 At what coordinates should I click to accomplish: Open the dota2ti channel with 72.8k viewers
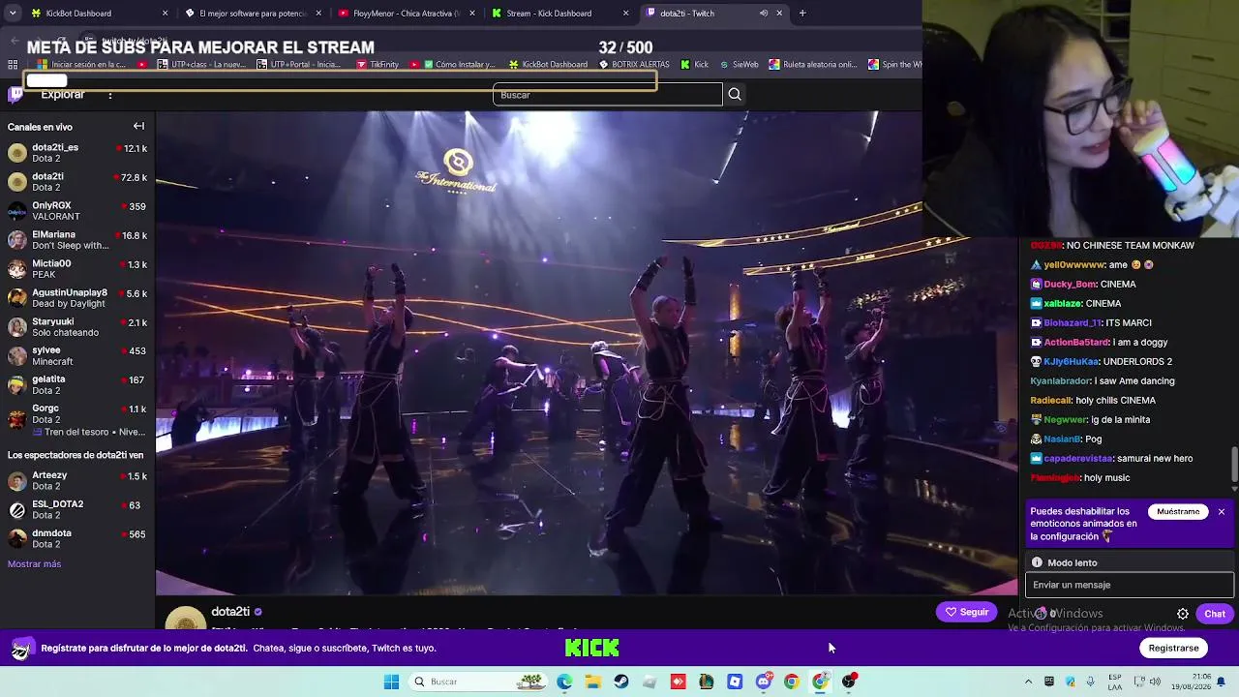point(77,182)
